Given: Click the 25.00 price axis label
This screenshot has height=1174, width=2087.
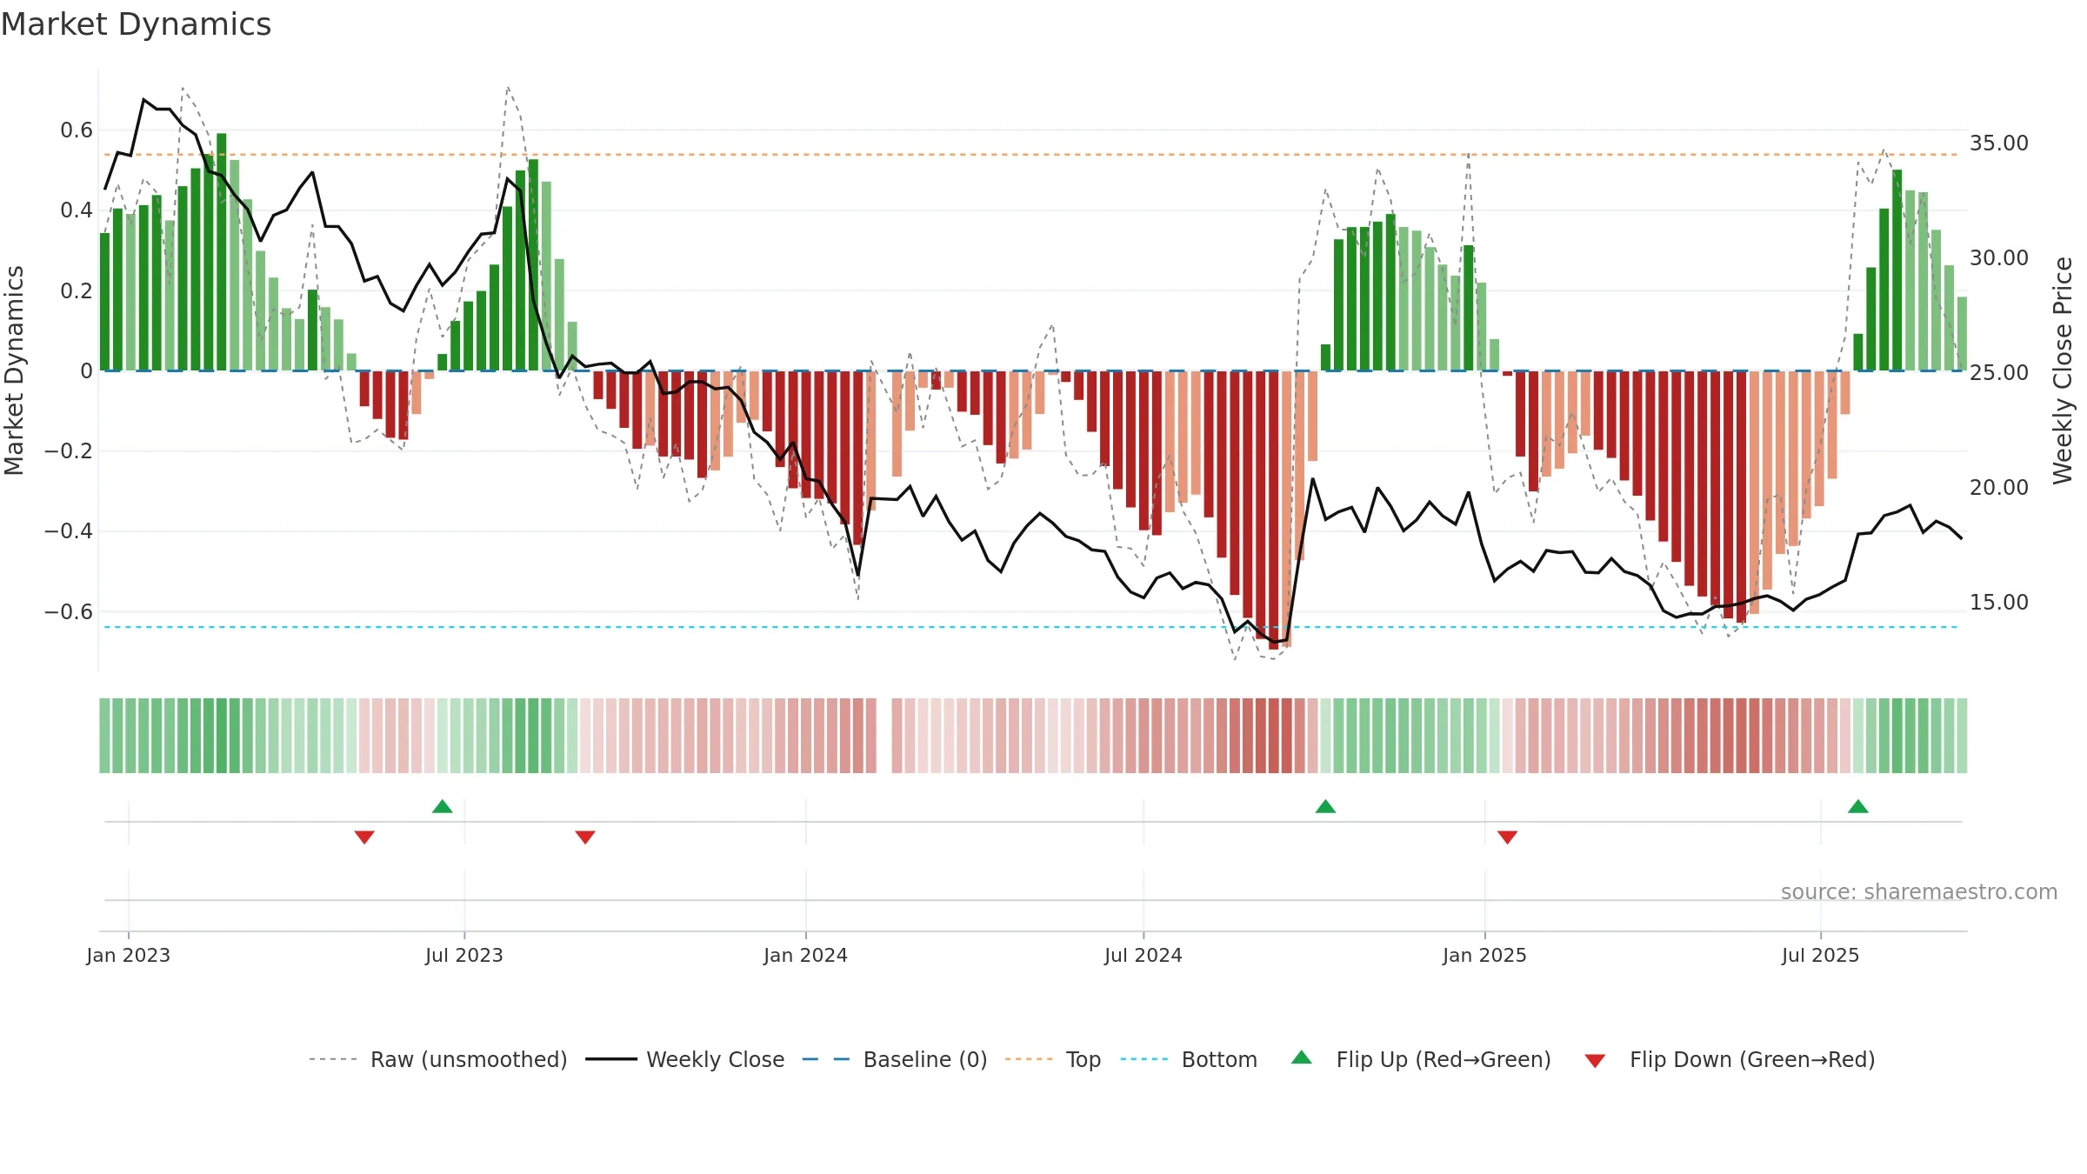Looking at the screenshot, I should point(1999,372).
